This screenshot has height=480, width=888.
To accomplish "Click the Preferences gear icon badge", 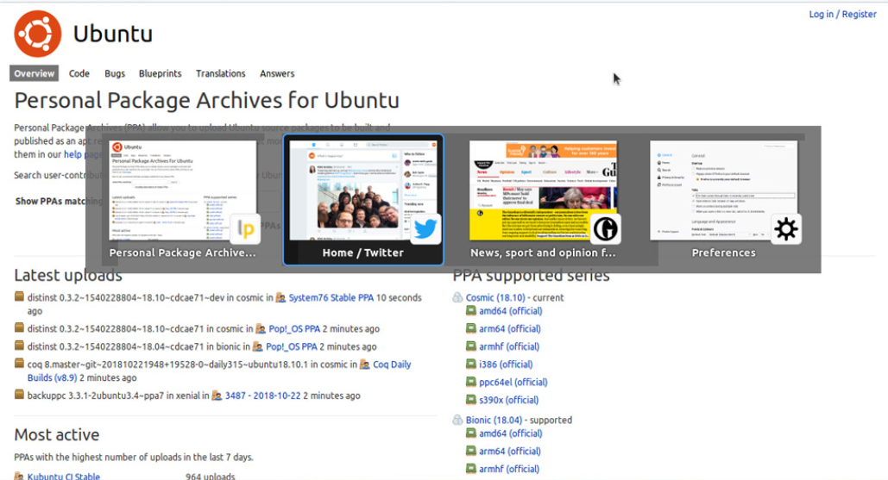I will (785, 229).
